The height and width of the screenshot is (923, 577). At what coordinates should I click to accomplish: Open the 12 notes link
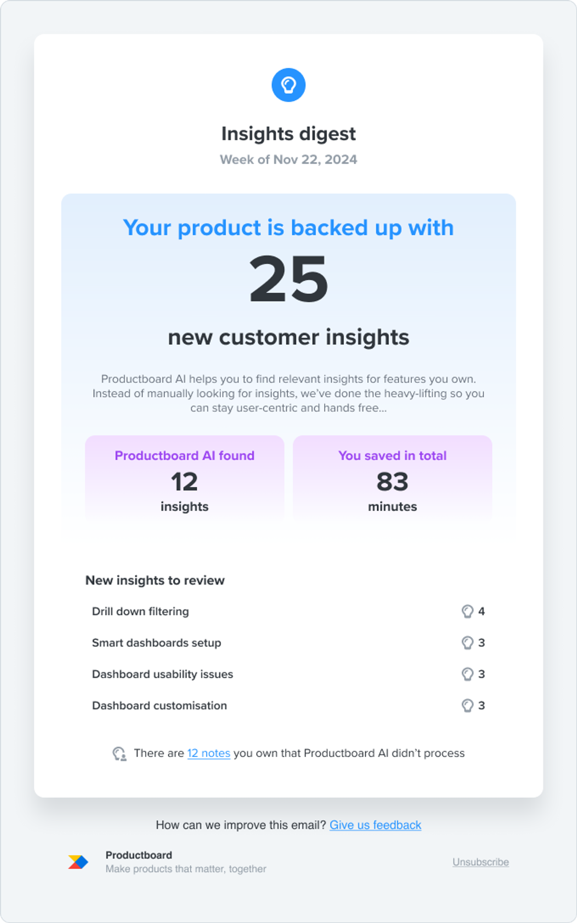point(208,753)
